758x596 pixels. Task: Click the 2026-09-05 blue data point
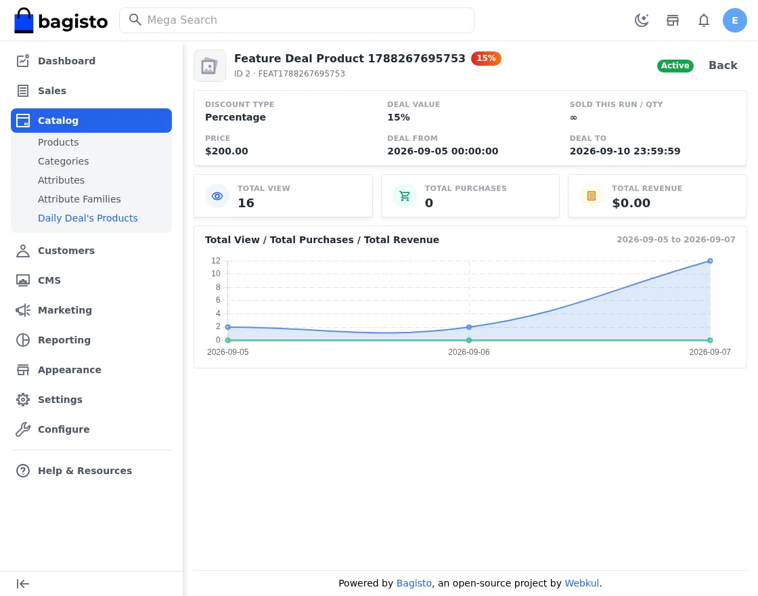click(x=227, y=328)
